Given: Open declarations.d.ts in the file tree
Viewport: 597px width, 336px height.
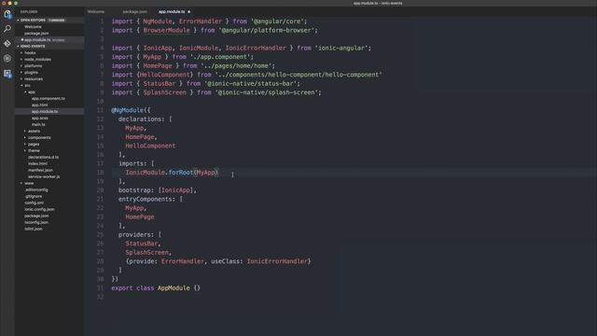Looking at the screenshot, I should pyautogui.click(x=43, y=157).
